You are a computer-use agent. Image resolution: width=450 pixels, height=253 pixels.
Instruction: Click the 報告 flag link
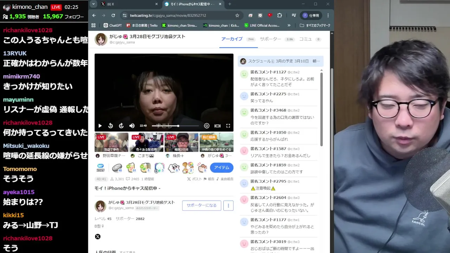pyautogui.click(x=209, y=179)
